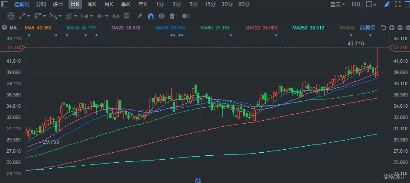Select the wave pattern numbering tool

click(53, 16)
